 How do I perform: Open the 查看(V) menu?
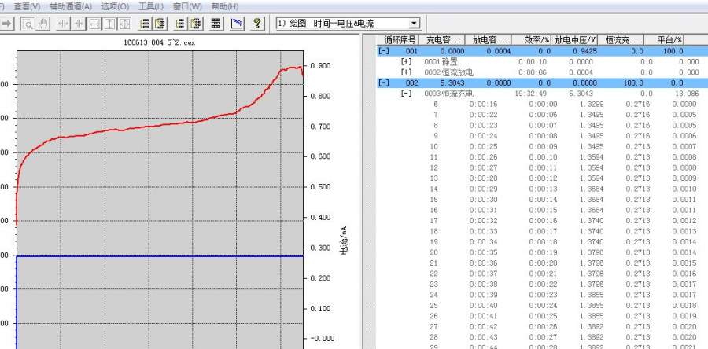[27, 6]
